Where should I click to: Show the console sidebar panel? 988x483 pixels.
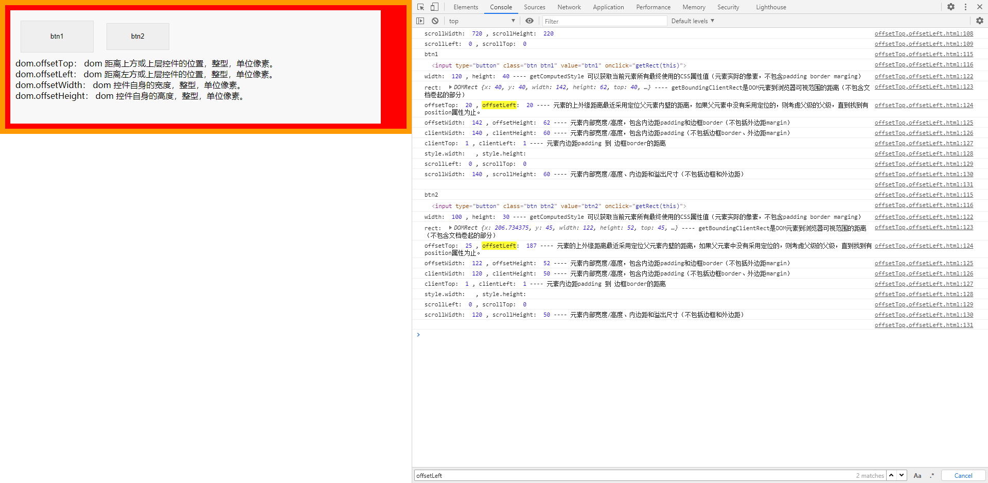click(x=420, y=20)
